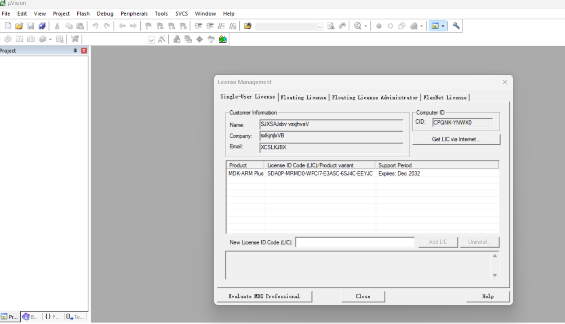
Task: Toggle auto-hide pin on Project panel
Action: click(75, 51)
